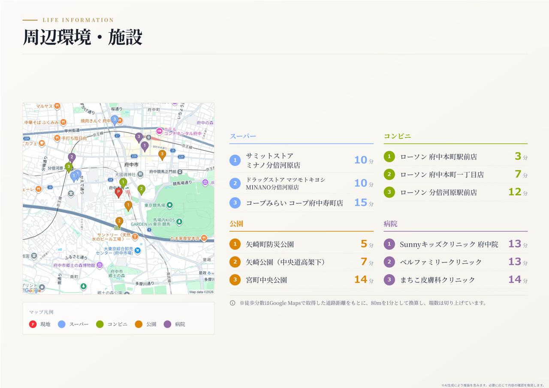Click the purple 病院 swatch in the legend
549x388 pixels.
pos(167,324)
